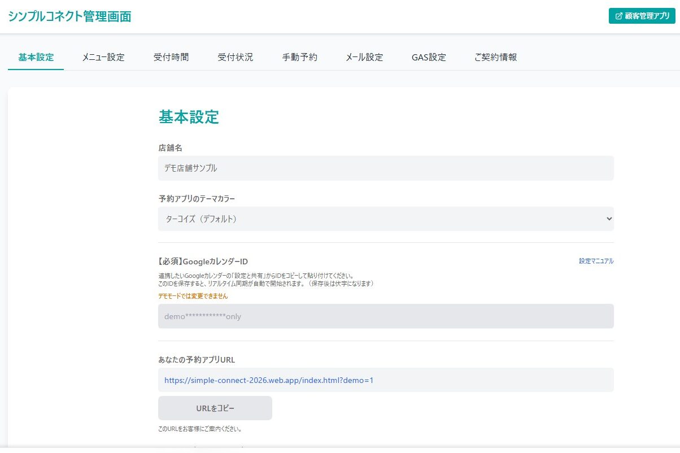Click the 【必須】GoogleカレンダーID label

pyautogui.click(x=203, y=262)
